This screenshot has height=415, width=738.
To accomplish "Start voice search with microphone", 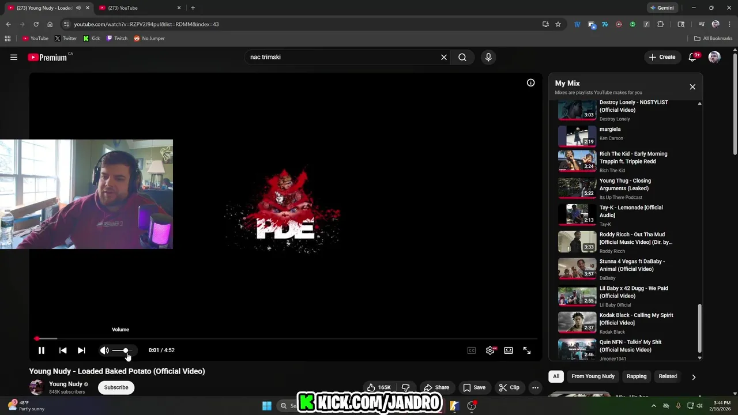I will [x=488, y=57].
